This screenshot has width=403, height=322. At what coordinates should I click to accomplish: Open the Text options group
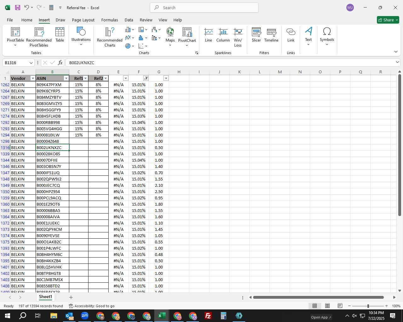[309, 36]
